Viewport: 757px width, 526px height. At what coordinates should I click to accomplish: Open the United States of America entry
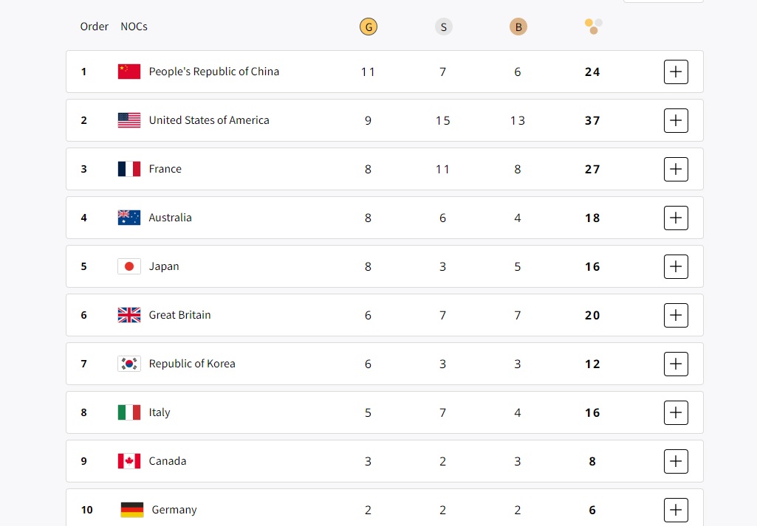pos(209,120)
